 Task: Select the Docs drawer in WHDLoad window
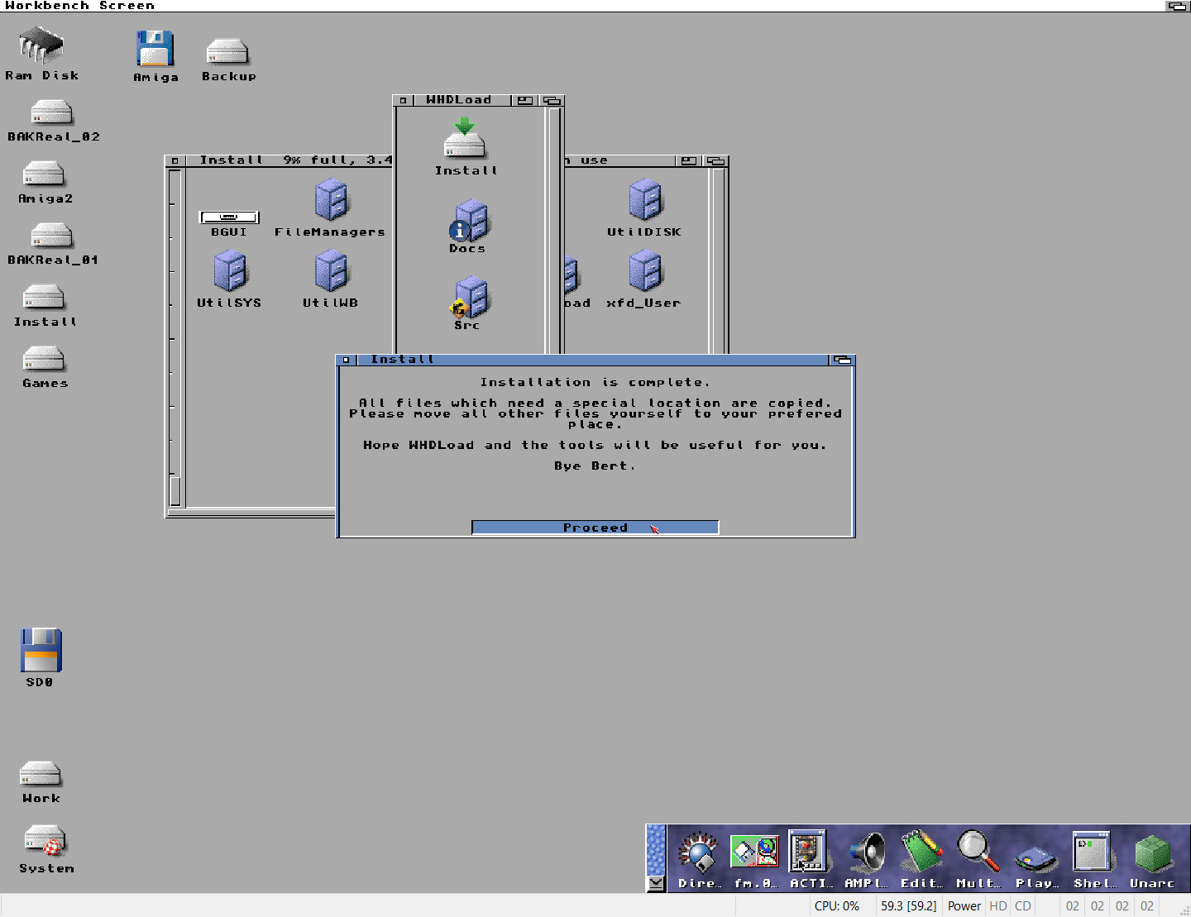468,226
